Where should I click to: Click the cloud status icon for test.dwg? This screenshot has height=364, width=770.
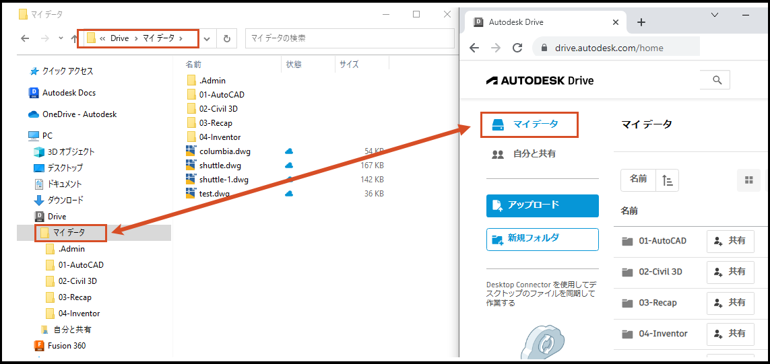coord(289,194)
